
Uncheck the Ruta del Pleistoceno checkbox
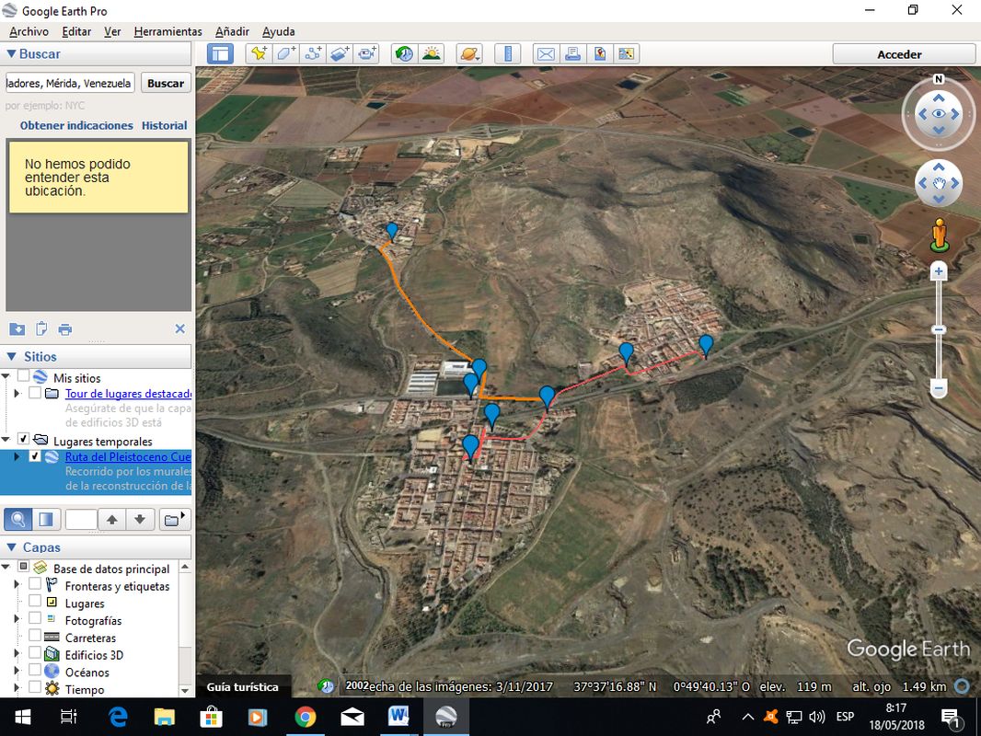[35, 455]
